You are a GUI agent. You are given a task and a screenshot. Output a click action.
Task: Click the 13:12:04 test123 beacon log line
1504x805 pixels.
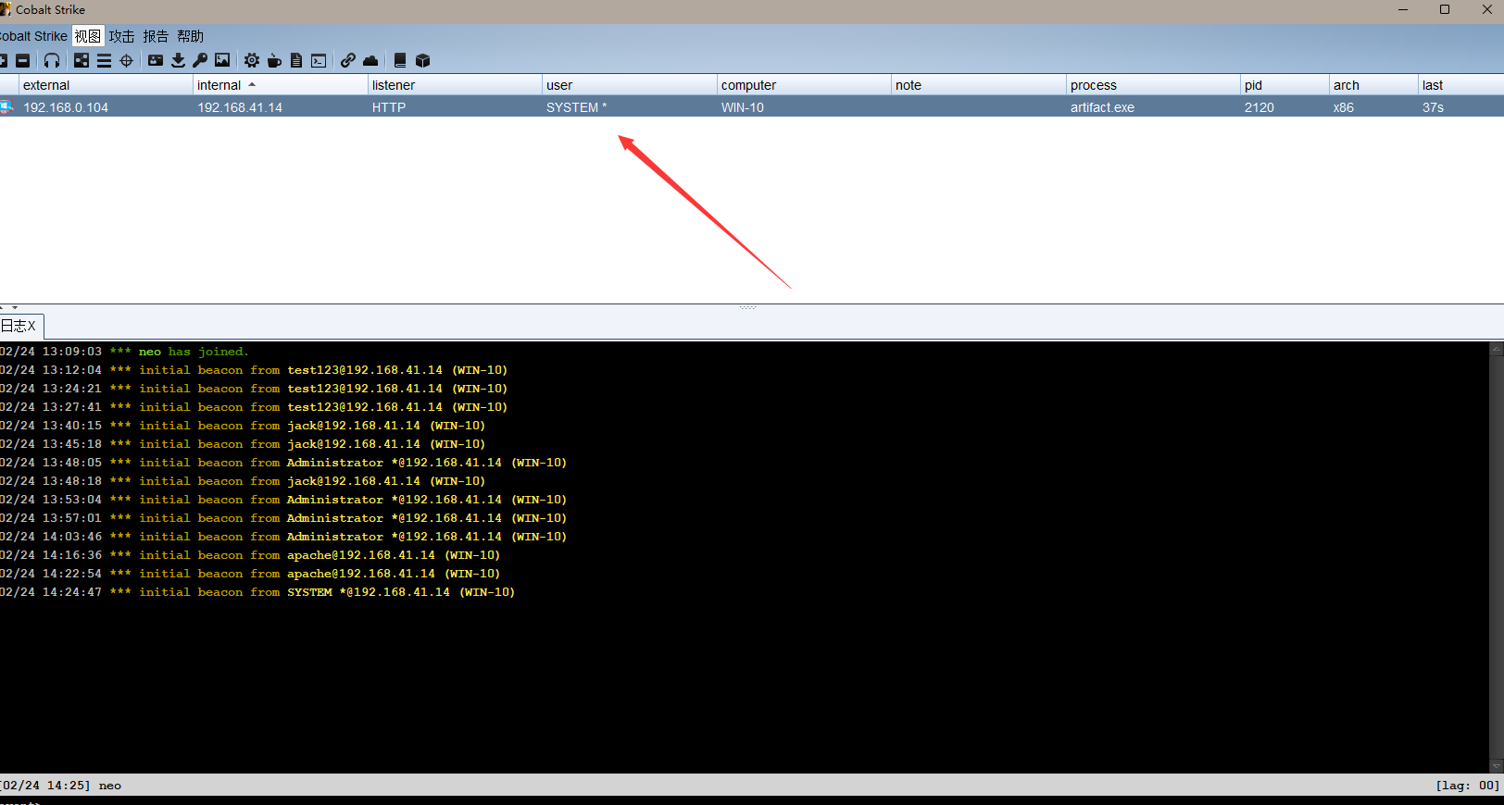pyautogui.click(x=254, y=370)
